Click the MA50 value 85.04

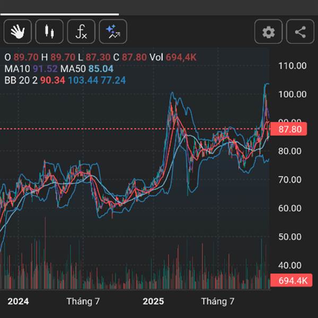click(x=101, y=69)
